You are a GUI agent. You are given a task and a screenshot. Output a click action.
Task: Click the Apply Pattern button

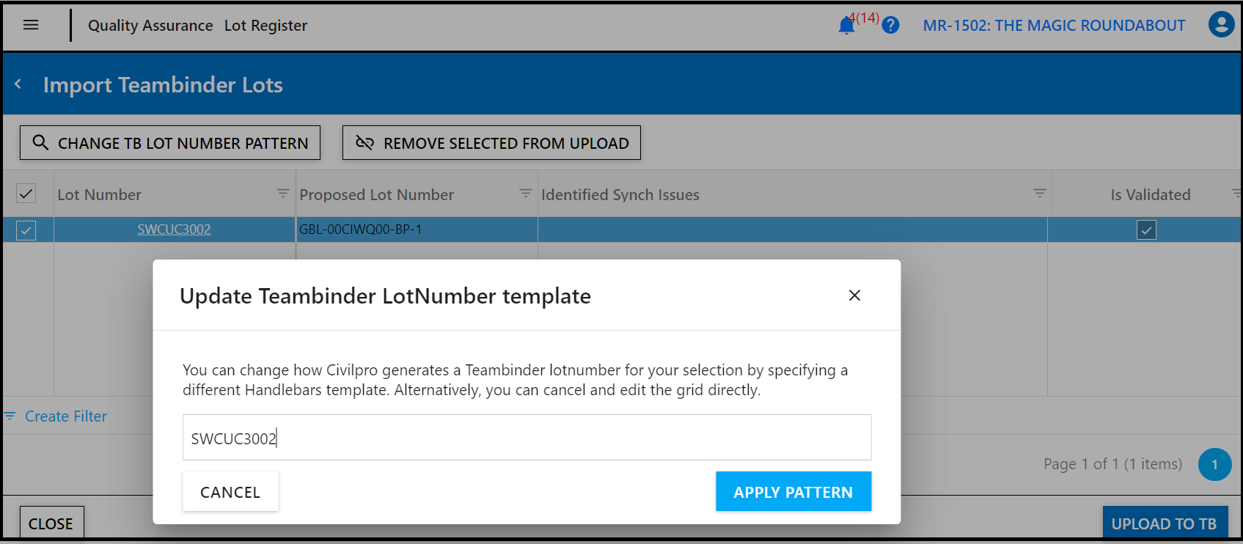click(x=793, y=491)
